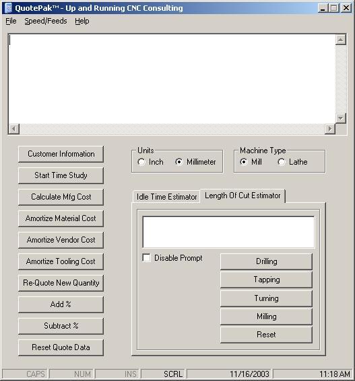Start the time study

click(61, 175)
